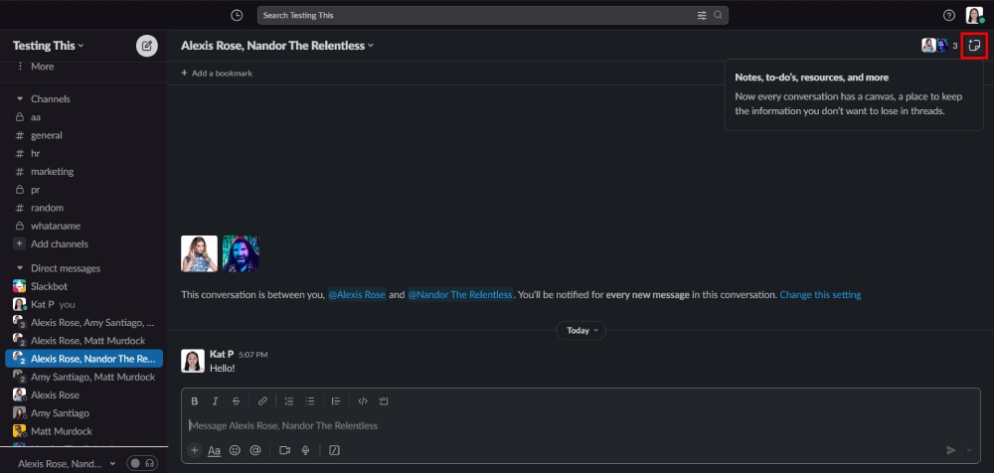Open the user profile avatar top right

(974, 15)
